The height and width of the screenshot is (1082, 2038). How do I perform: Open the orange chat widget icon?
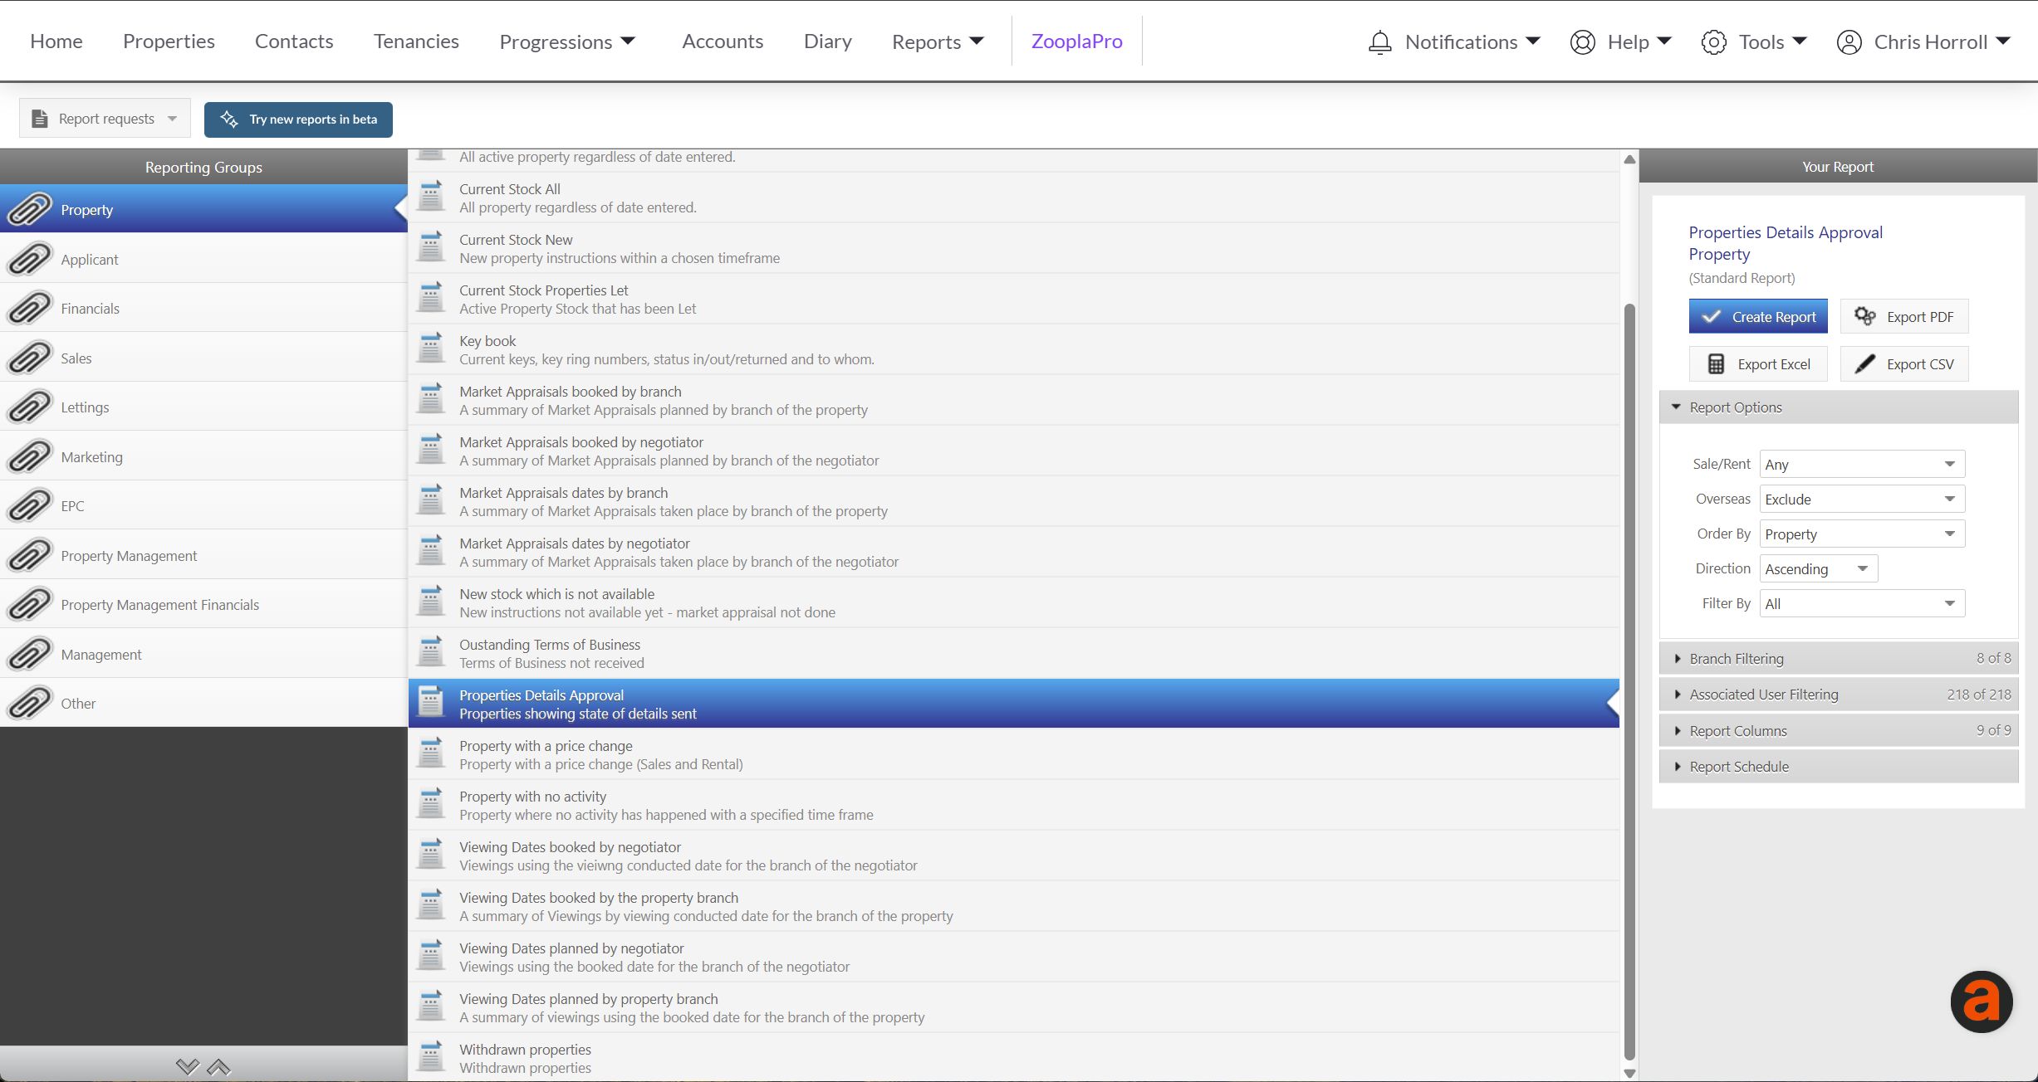[x=1982, y=1002]
